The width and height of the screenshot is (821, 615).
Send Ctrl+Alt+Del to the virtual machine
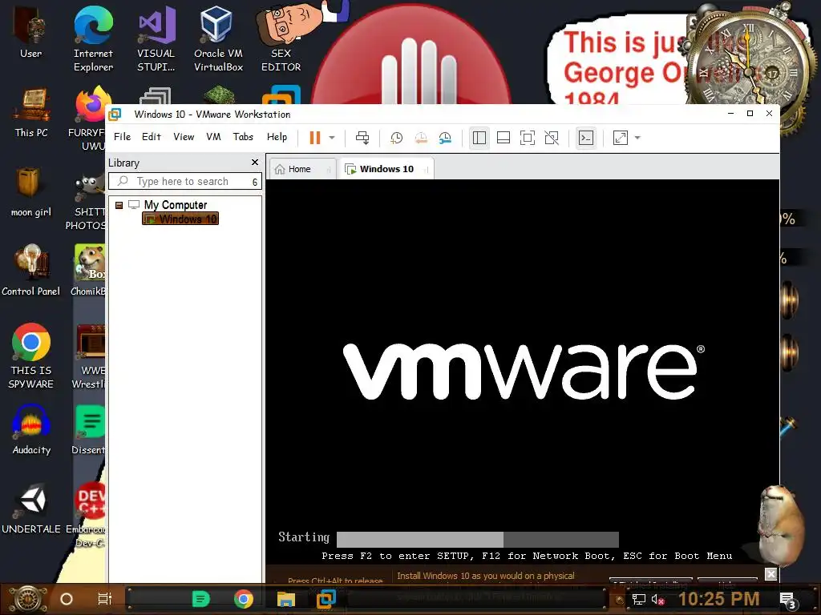[x=362, y=138]
